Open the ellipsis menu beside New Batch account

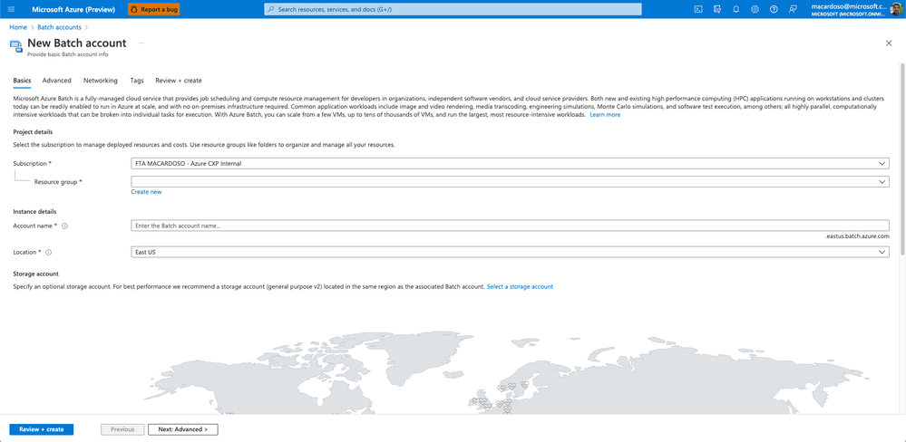[141, 43]
